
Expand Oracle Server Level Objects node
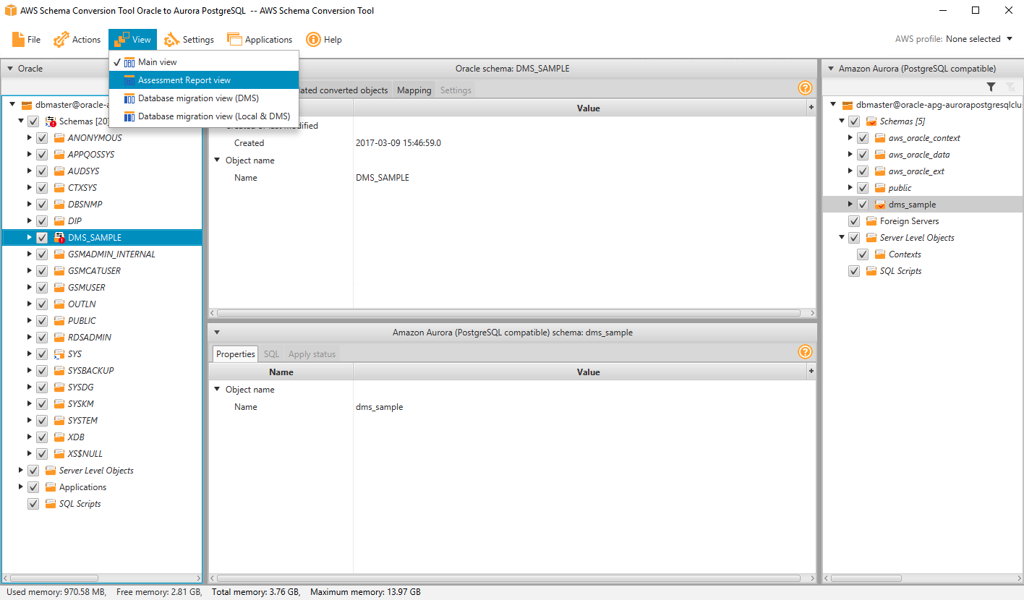click(x=21, y=470)
